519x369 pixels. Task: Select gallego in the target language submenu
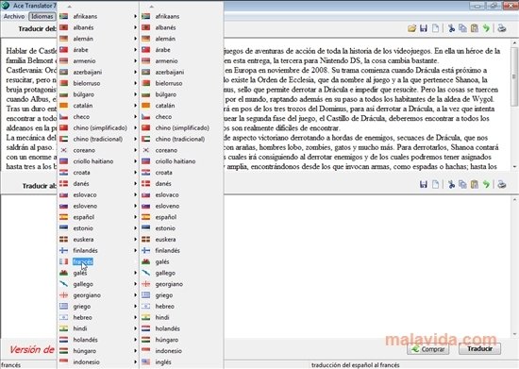181,273
